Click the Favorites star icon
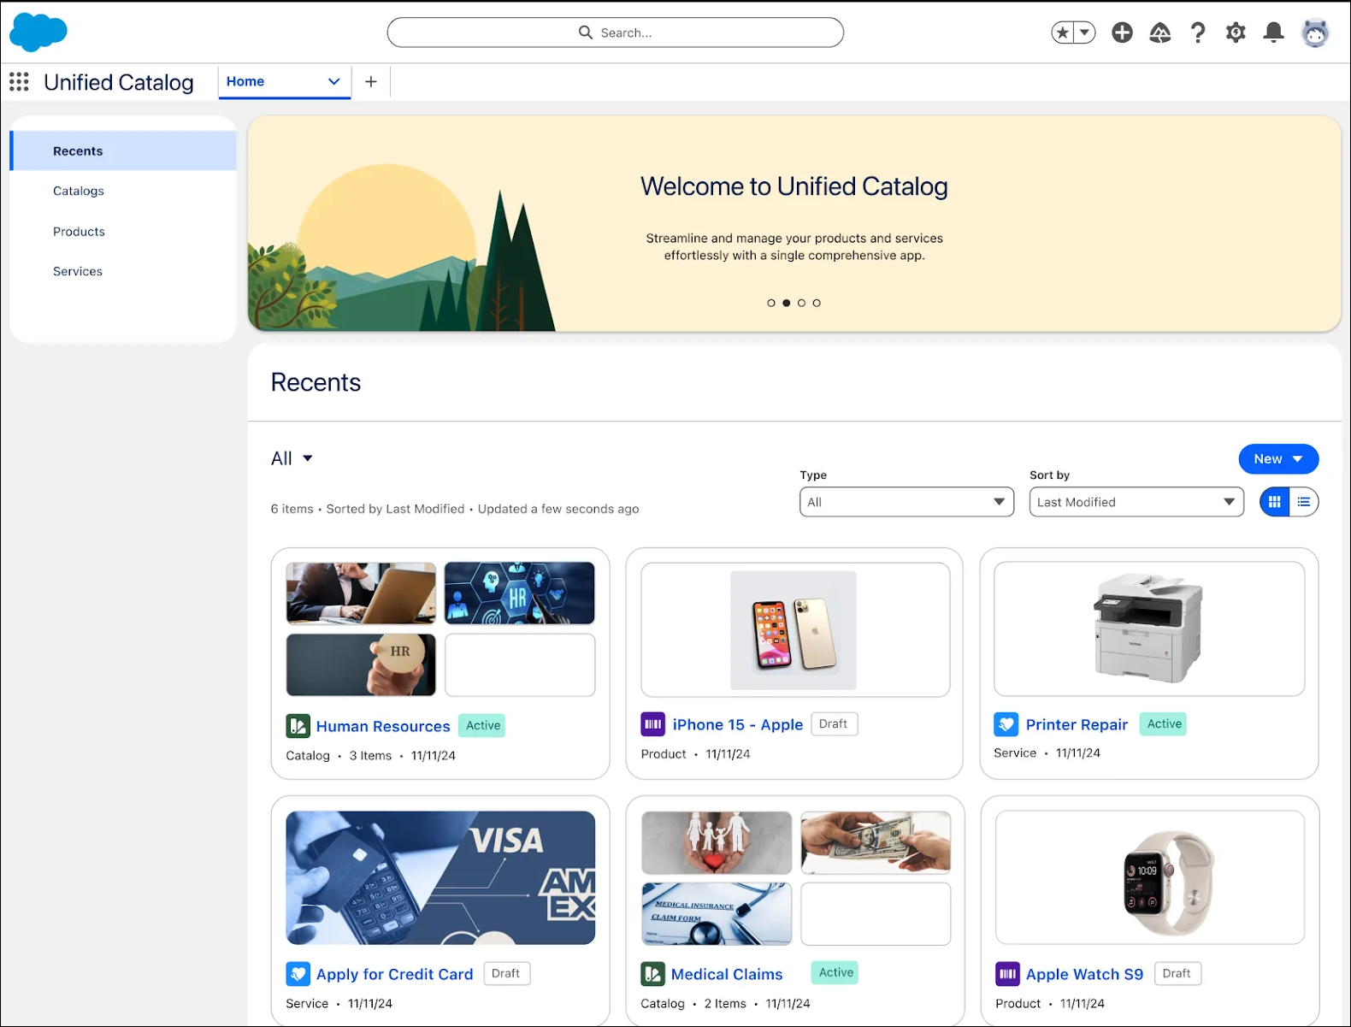The image size is (1351, 1027). click(x=1063, y=32)
